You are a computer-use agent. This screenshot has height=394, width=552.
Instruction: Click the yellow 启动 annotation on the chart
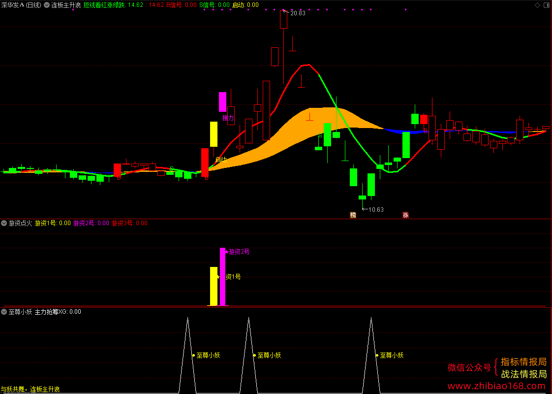point(221,160)
